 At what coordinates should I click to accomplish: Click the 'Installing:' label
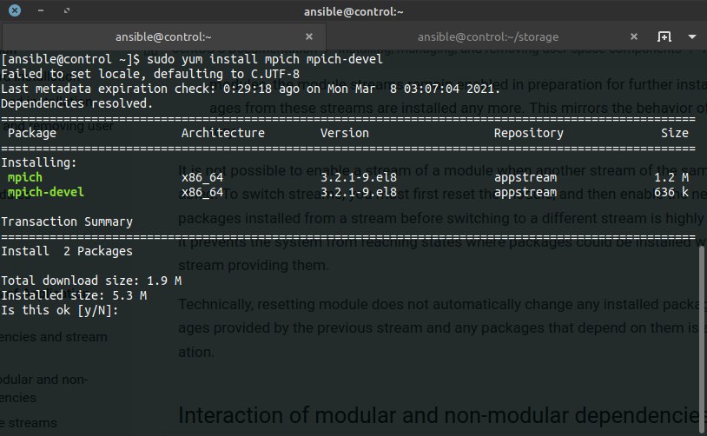tap(39, 162)
